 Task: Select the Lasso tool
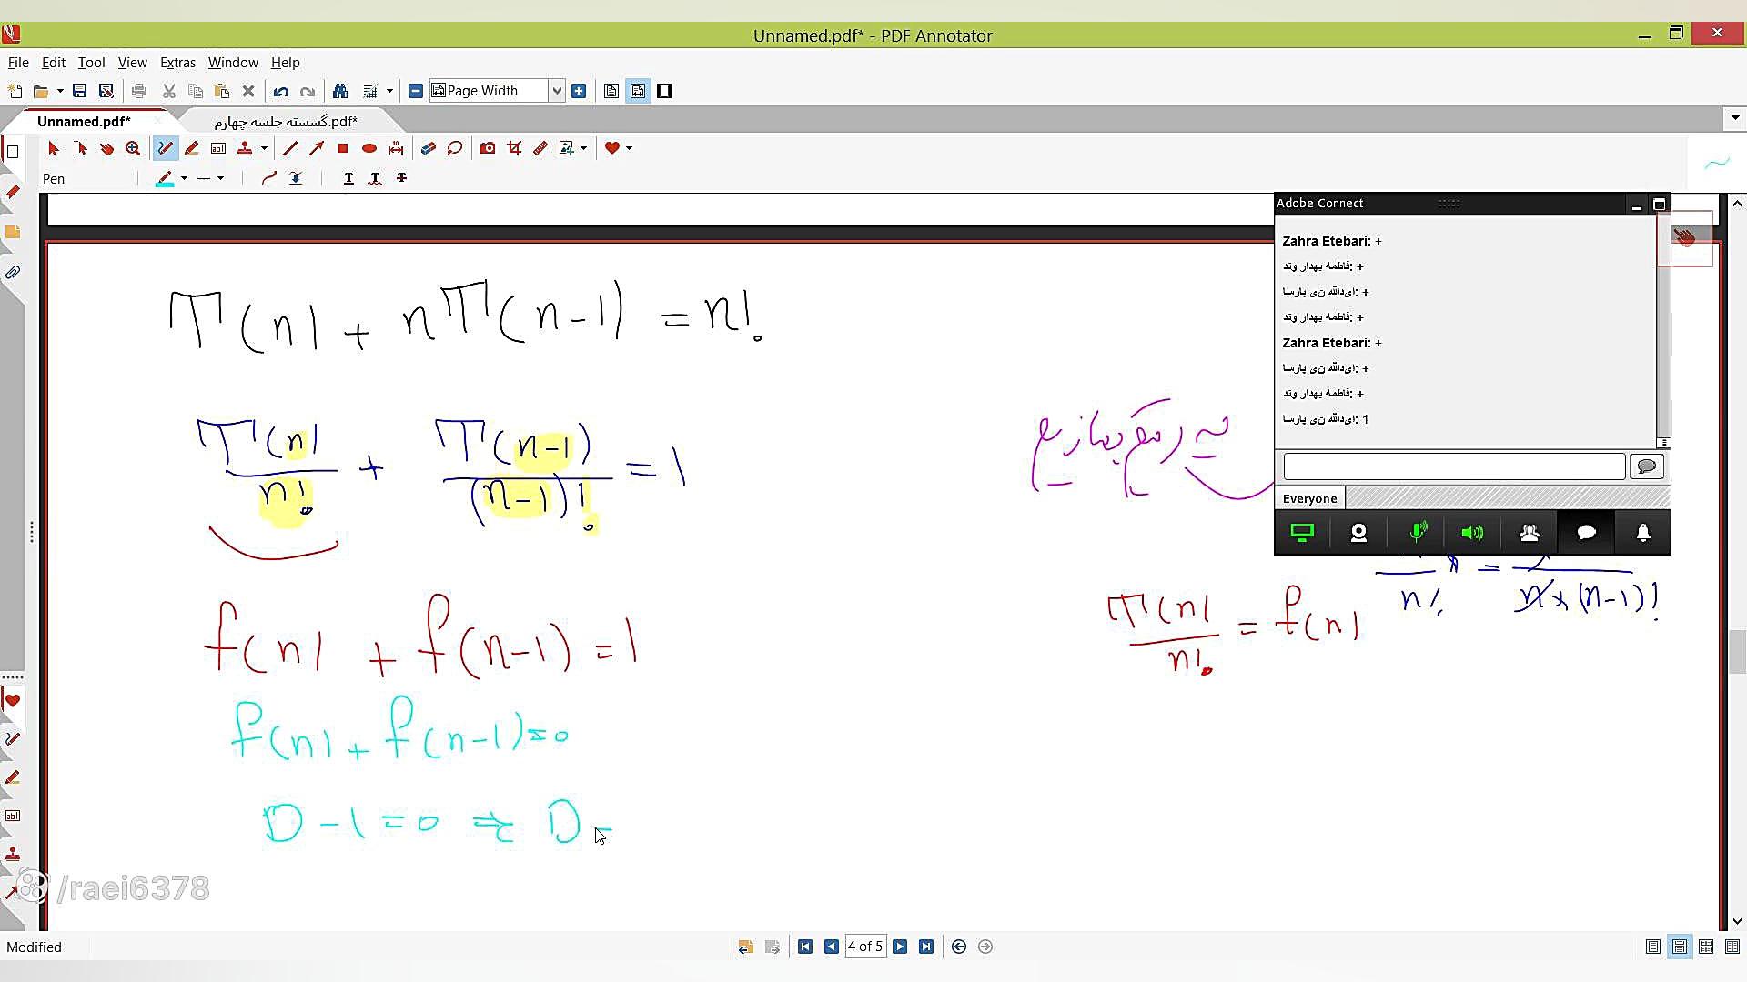(x=455, y=148)
